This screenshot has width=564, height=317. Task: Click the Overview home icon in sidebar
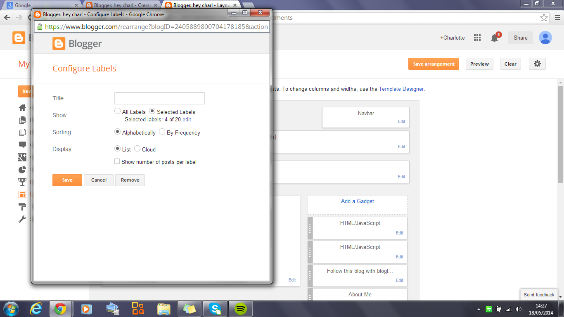[x=22, y=108]
